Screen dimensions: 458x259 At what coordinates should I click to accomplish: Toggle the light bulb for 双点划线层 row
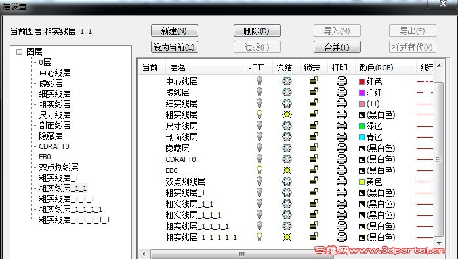click(x=259, y=182)
